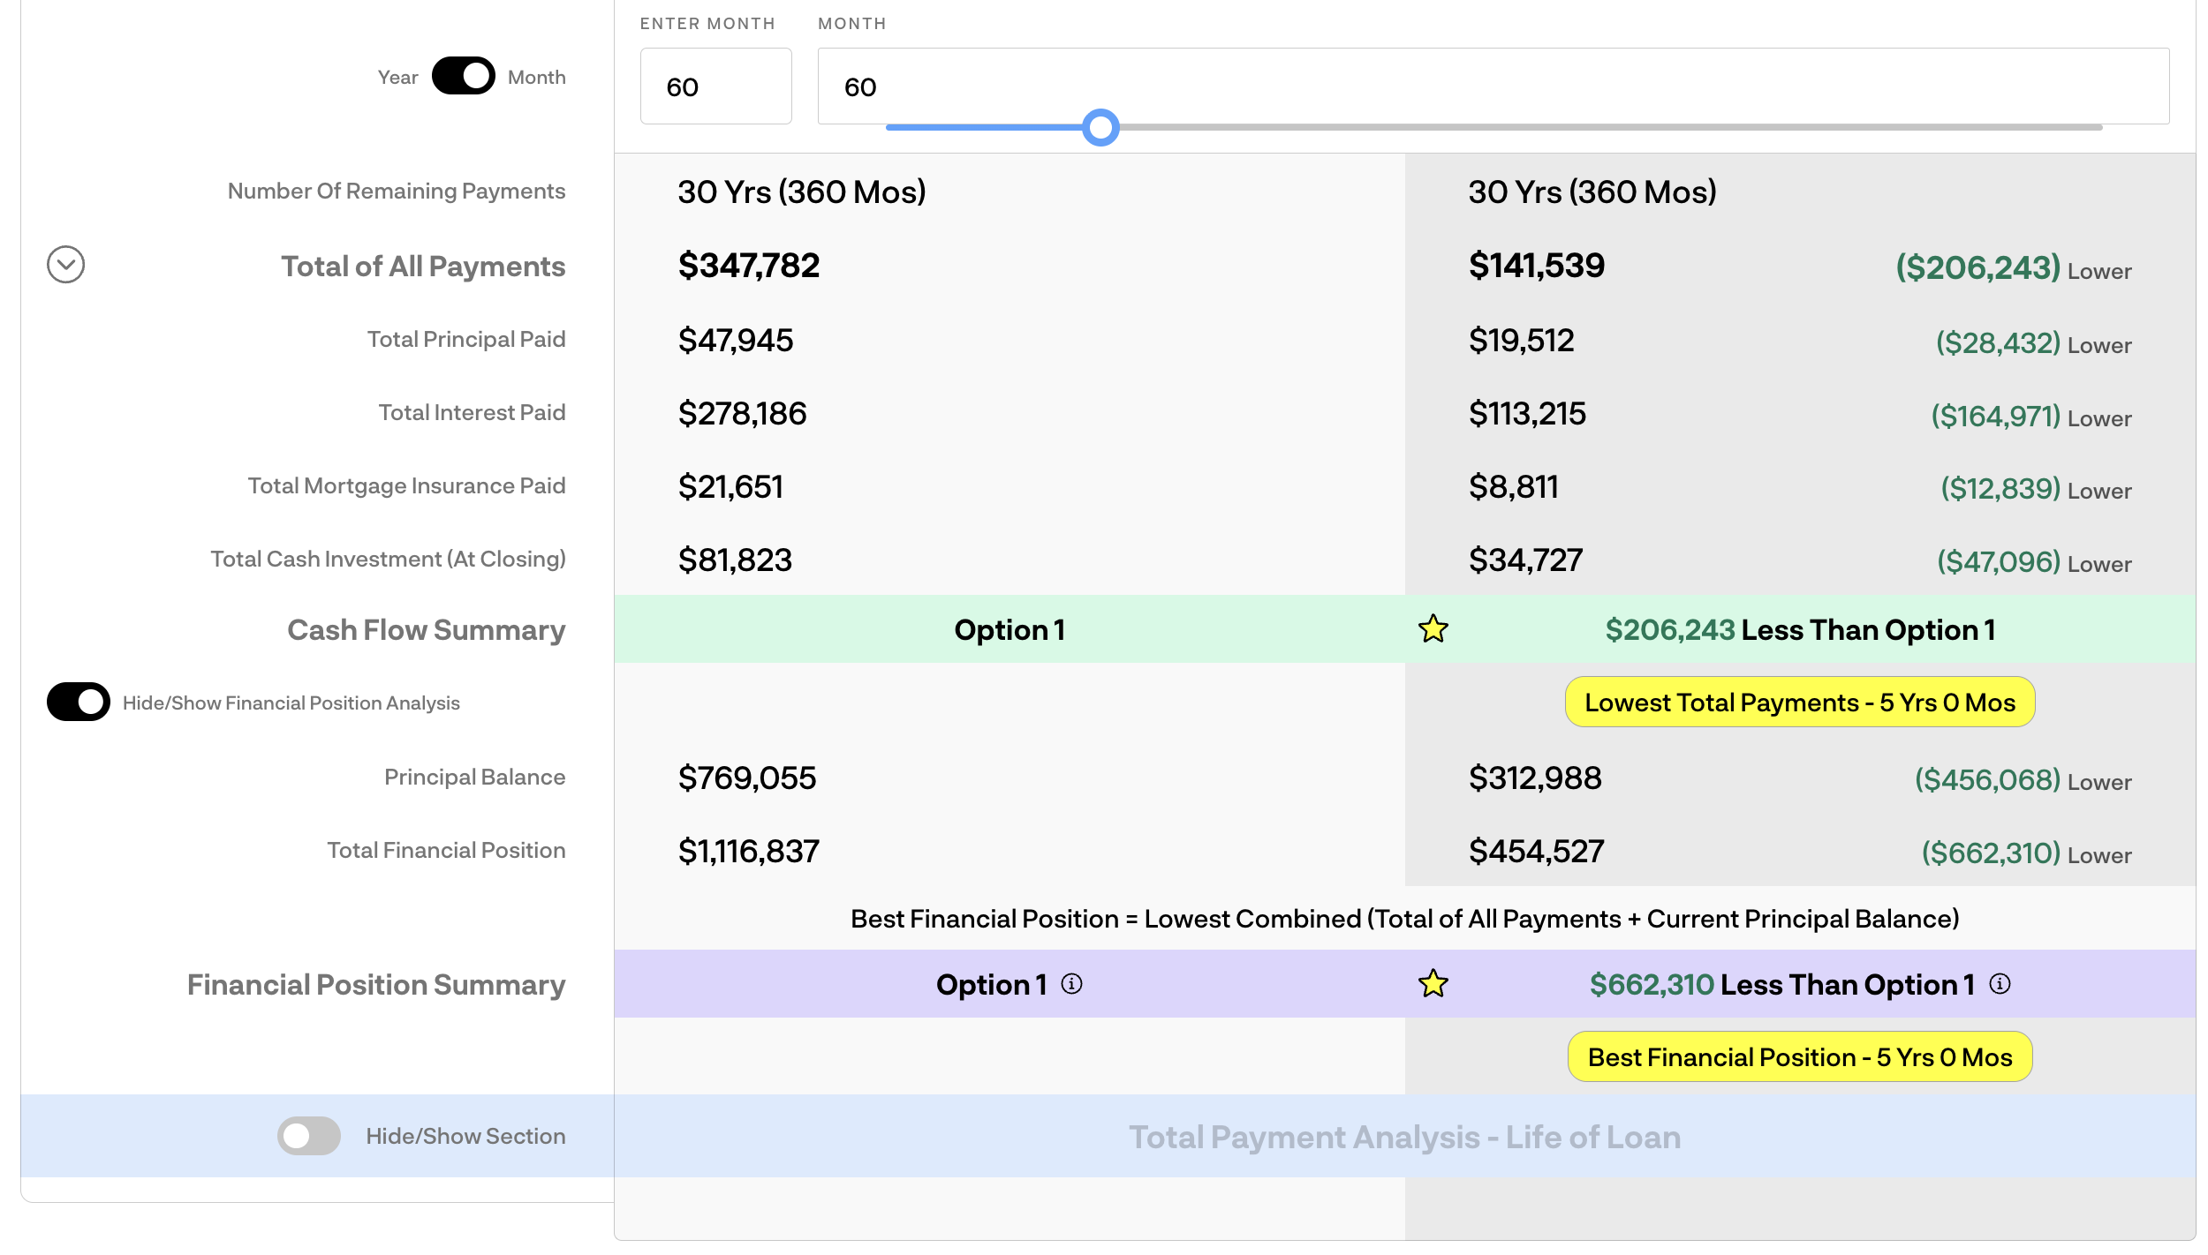Screen dimensions: 2208x1255
Task: Click the star icon in Financial Position Summary row
Action: pos(1433,984)
